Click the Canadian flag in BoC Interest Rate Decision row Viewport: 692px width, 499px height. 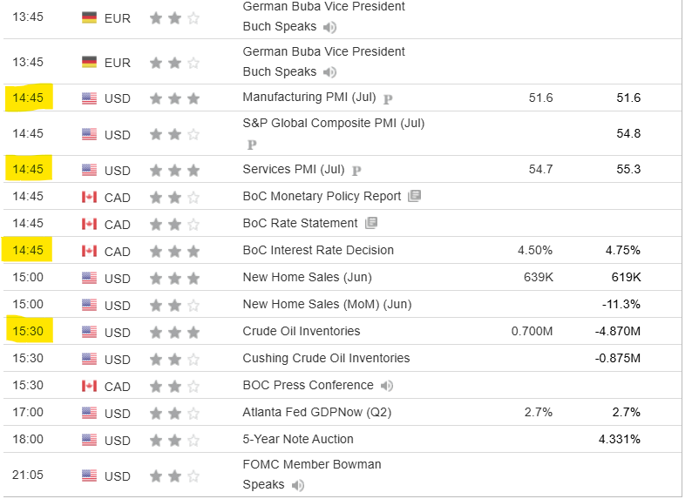point(89,251)
